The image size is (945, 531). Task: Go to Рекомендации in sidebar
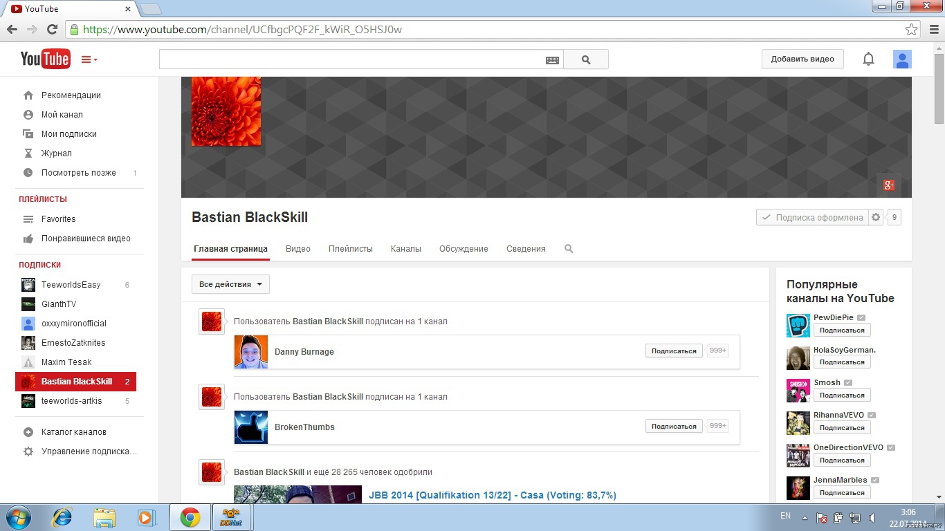pyautogui.click(x=71, y=95)
